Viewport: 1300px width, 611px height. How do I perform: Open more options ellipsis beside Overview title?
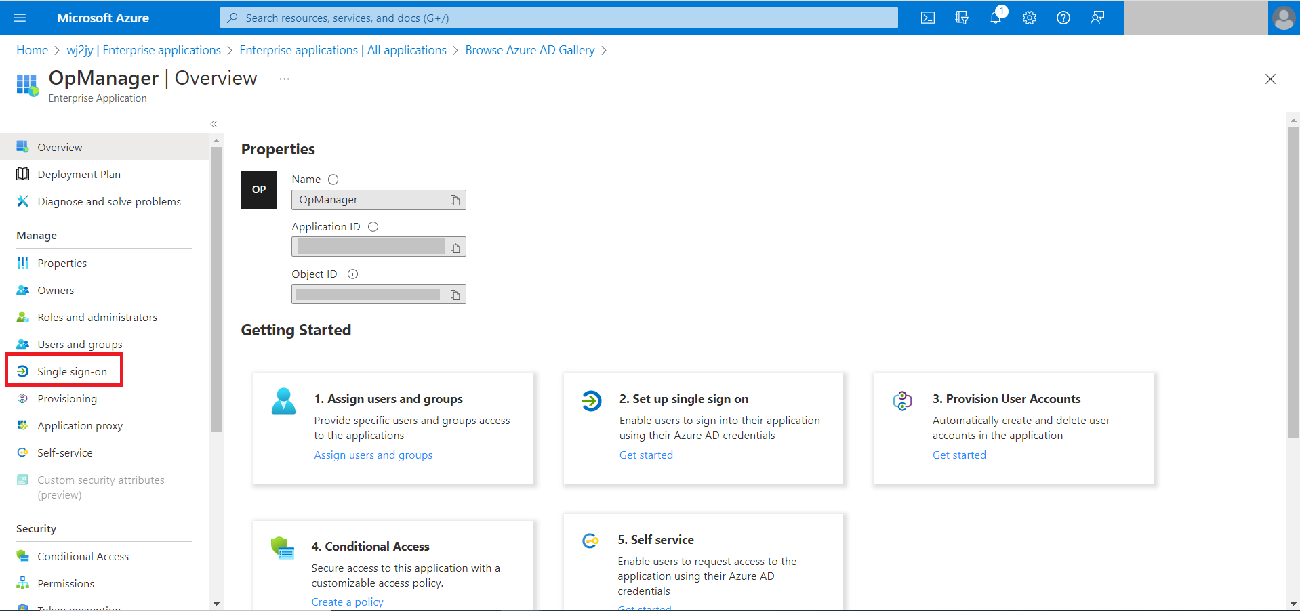point(284,79)
